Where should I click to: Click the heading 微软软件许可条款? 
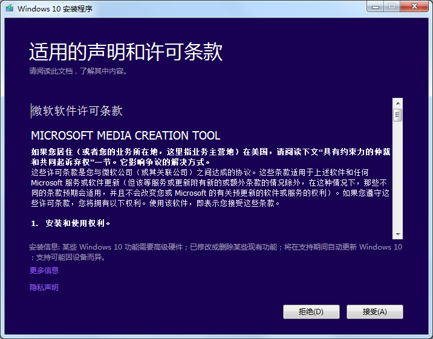(x=77, y=111)
